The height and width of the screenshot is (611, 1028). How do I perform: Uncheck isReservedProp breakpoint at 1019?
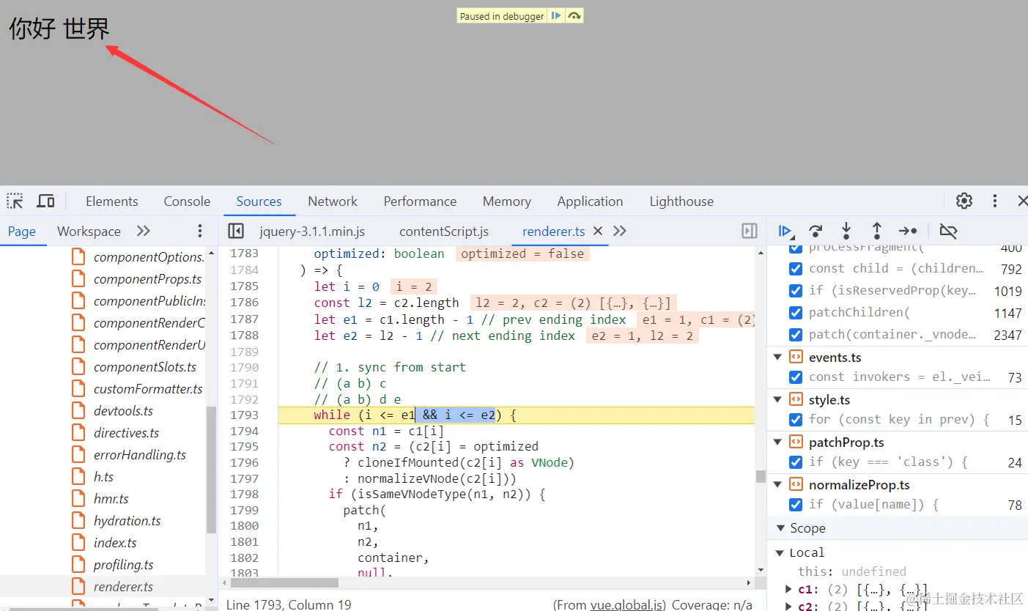[795, 291]
